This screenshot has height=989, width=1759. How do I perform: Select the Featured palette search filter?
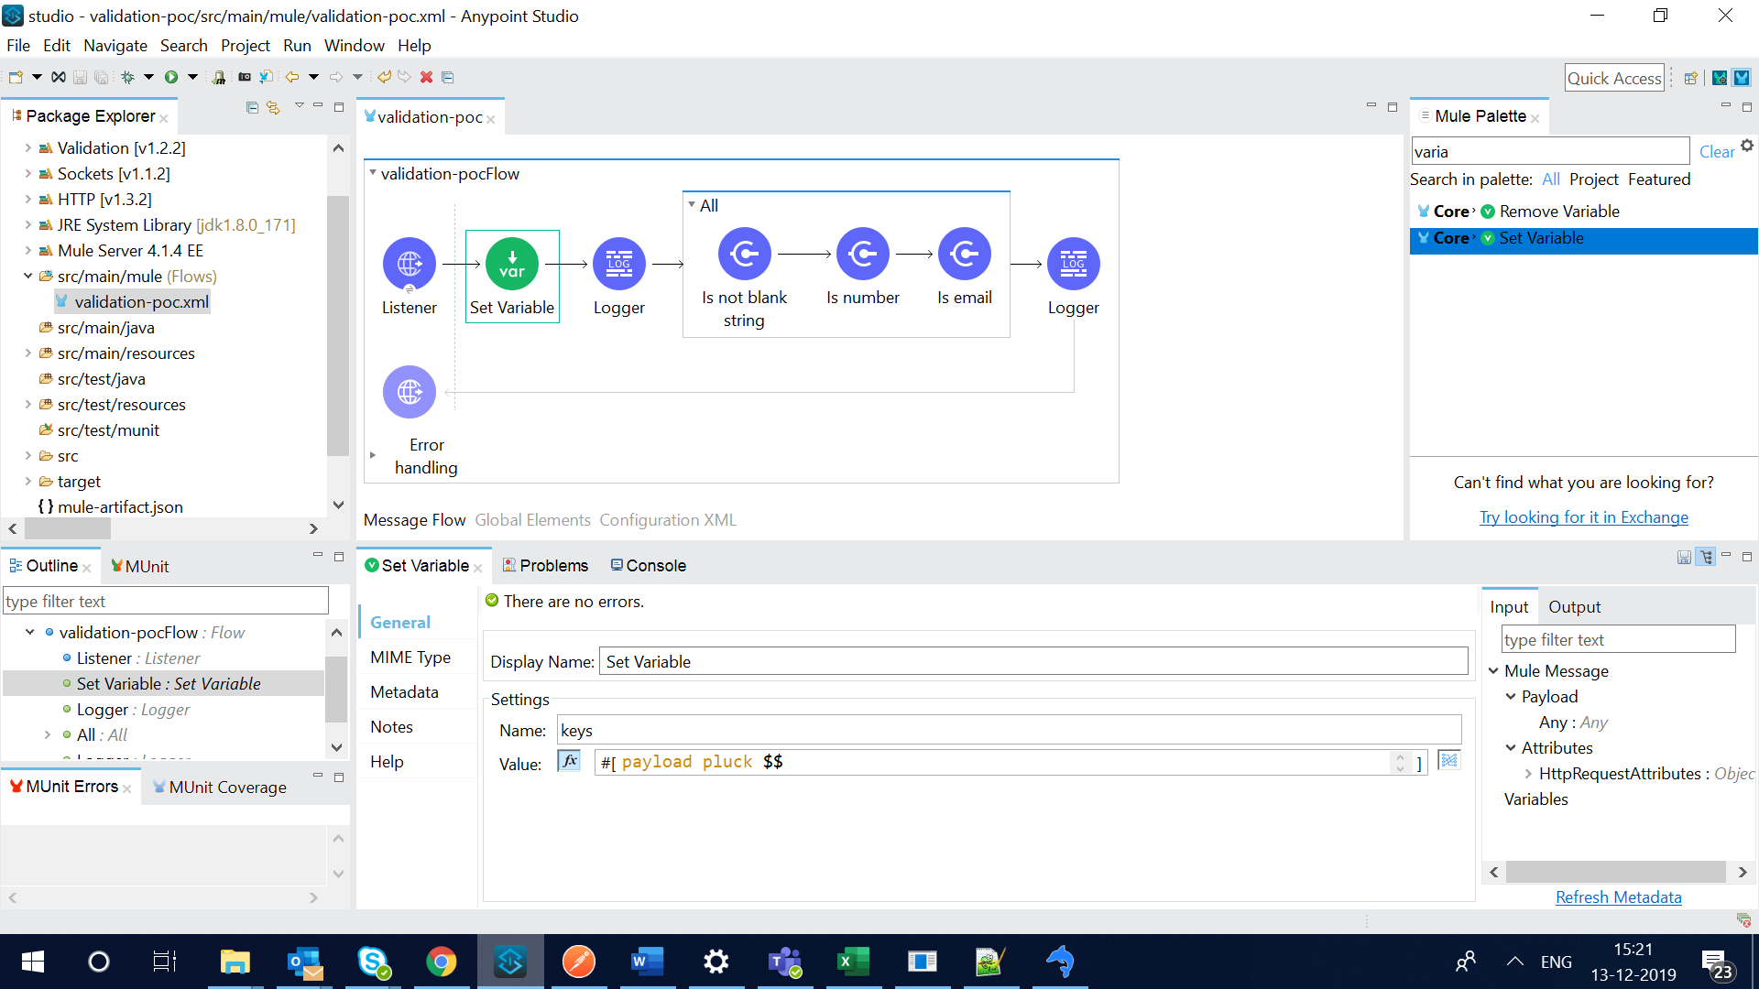click(x=1658, y=179)
